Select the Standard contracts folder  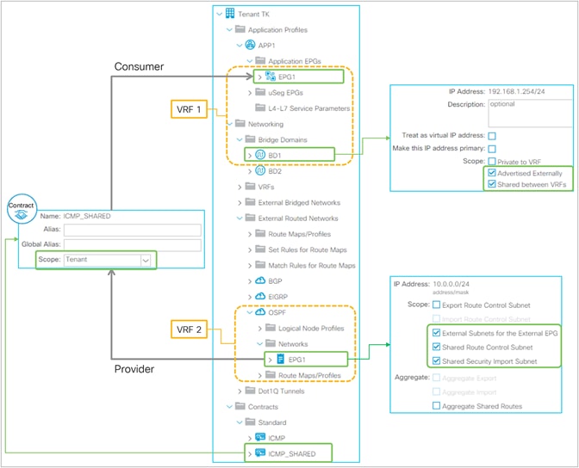272,422
